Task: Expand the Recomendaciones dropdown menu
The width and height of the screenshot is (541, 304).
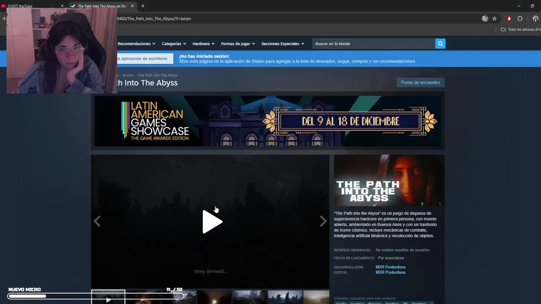Action: (x=137, y=44)
